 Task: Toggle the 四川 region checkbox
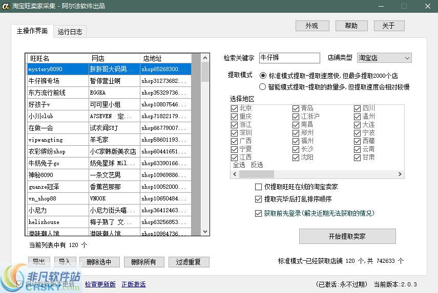(x=357, y=108)
